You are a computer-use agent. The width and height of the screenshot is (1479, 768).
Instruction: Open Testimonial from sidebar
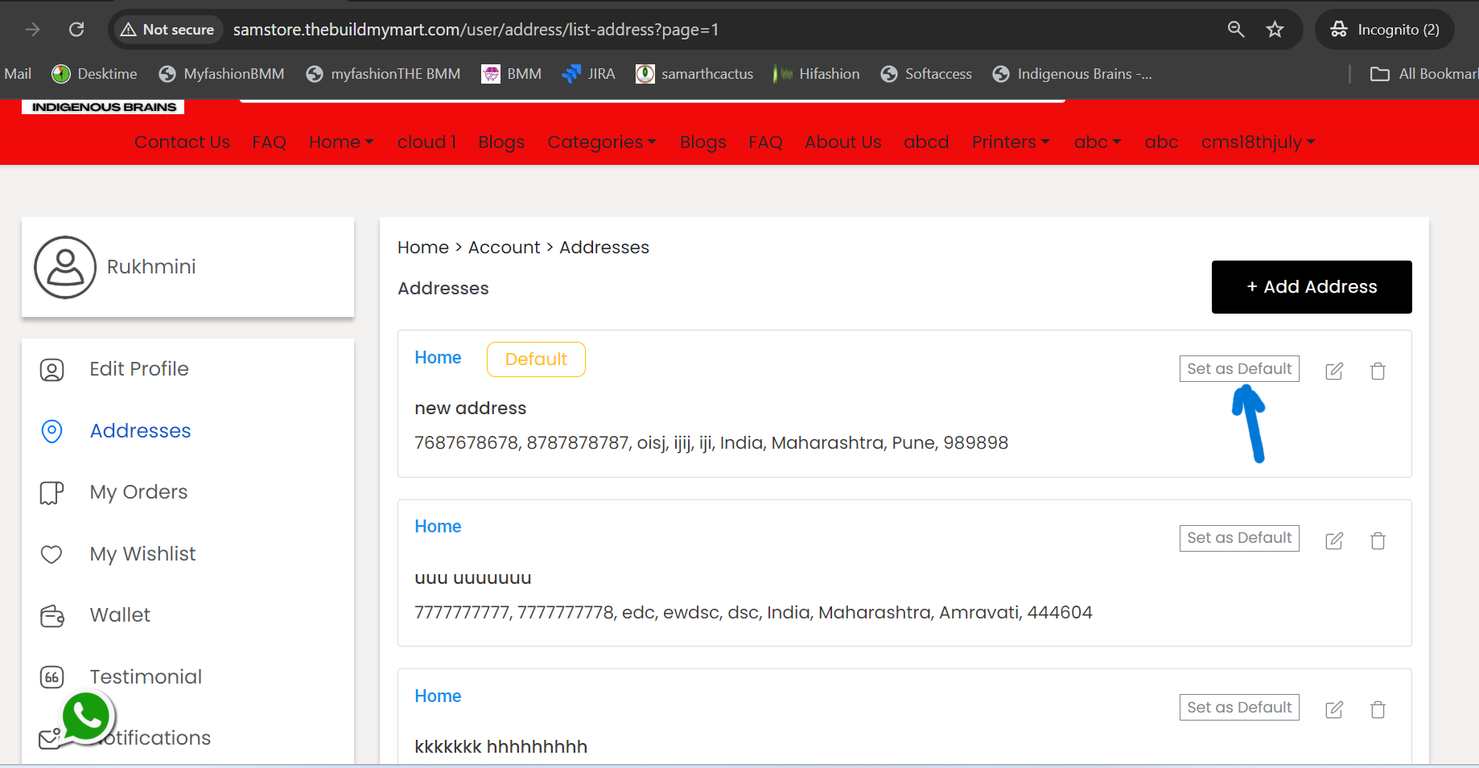coord(146,677)
